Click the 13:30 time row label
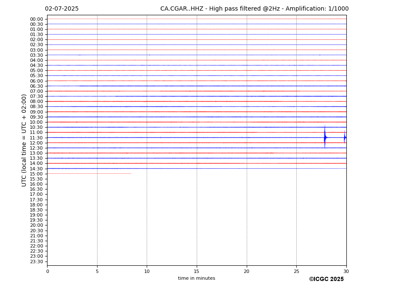 click(36, 159)
